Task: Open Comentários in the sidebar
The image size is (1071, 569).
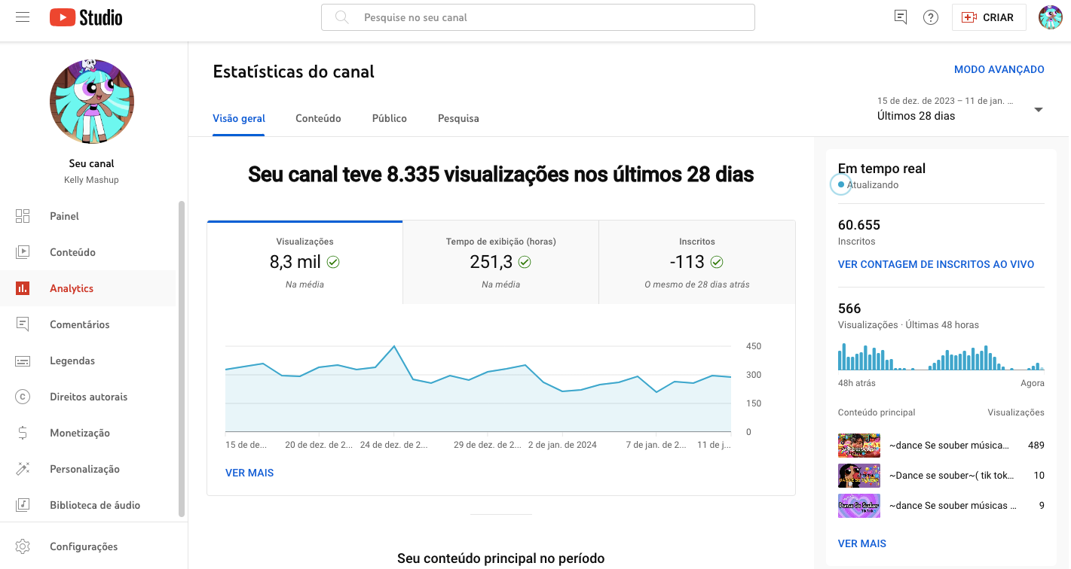Action: click(x=88, y=324)
